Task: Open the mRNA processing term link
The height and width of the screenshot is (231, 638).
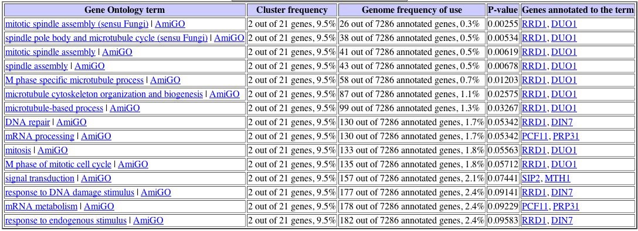Action: click(39, 136)
